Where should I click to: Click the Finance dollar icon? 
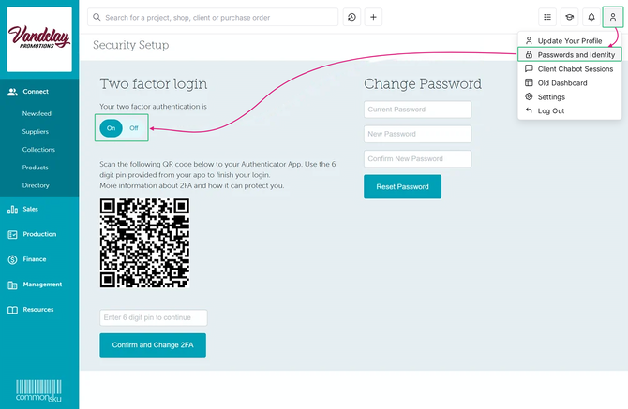(x=12, y=260)
